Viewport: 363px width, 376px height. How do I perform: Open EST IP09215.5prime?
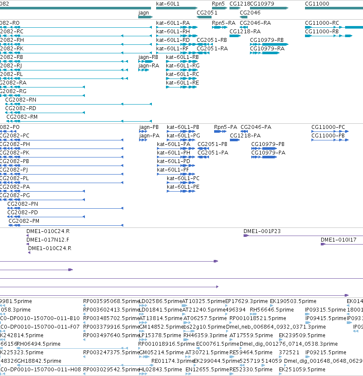308,357
